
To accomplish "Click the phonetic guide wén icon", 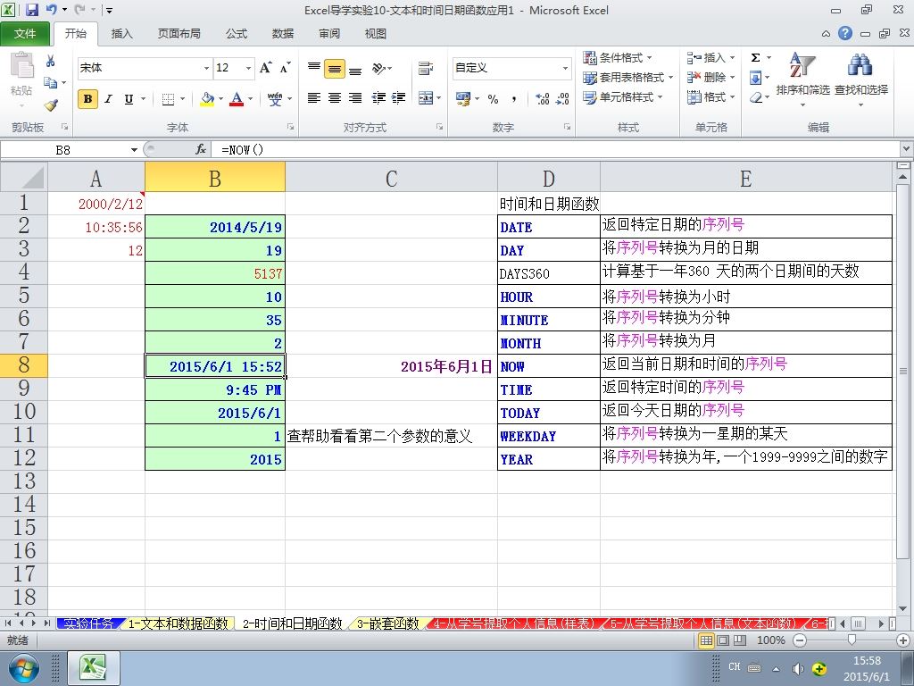I will coord(275,99).
